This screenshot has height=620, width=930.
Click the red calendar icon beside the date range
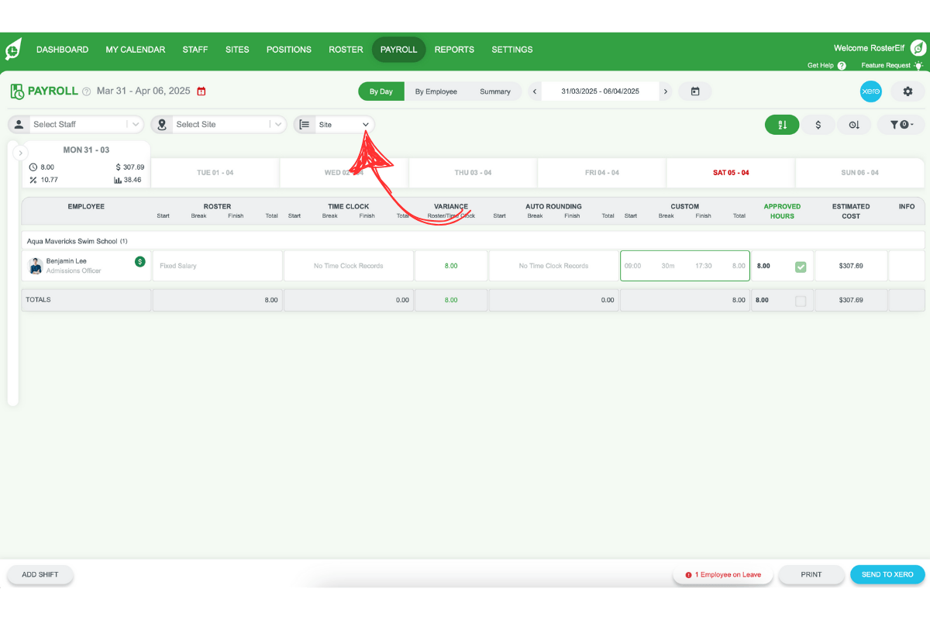[x=201, y=91]
